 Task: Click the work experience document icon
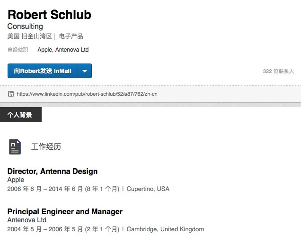coord(15,146)
